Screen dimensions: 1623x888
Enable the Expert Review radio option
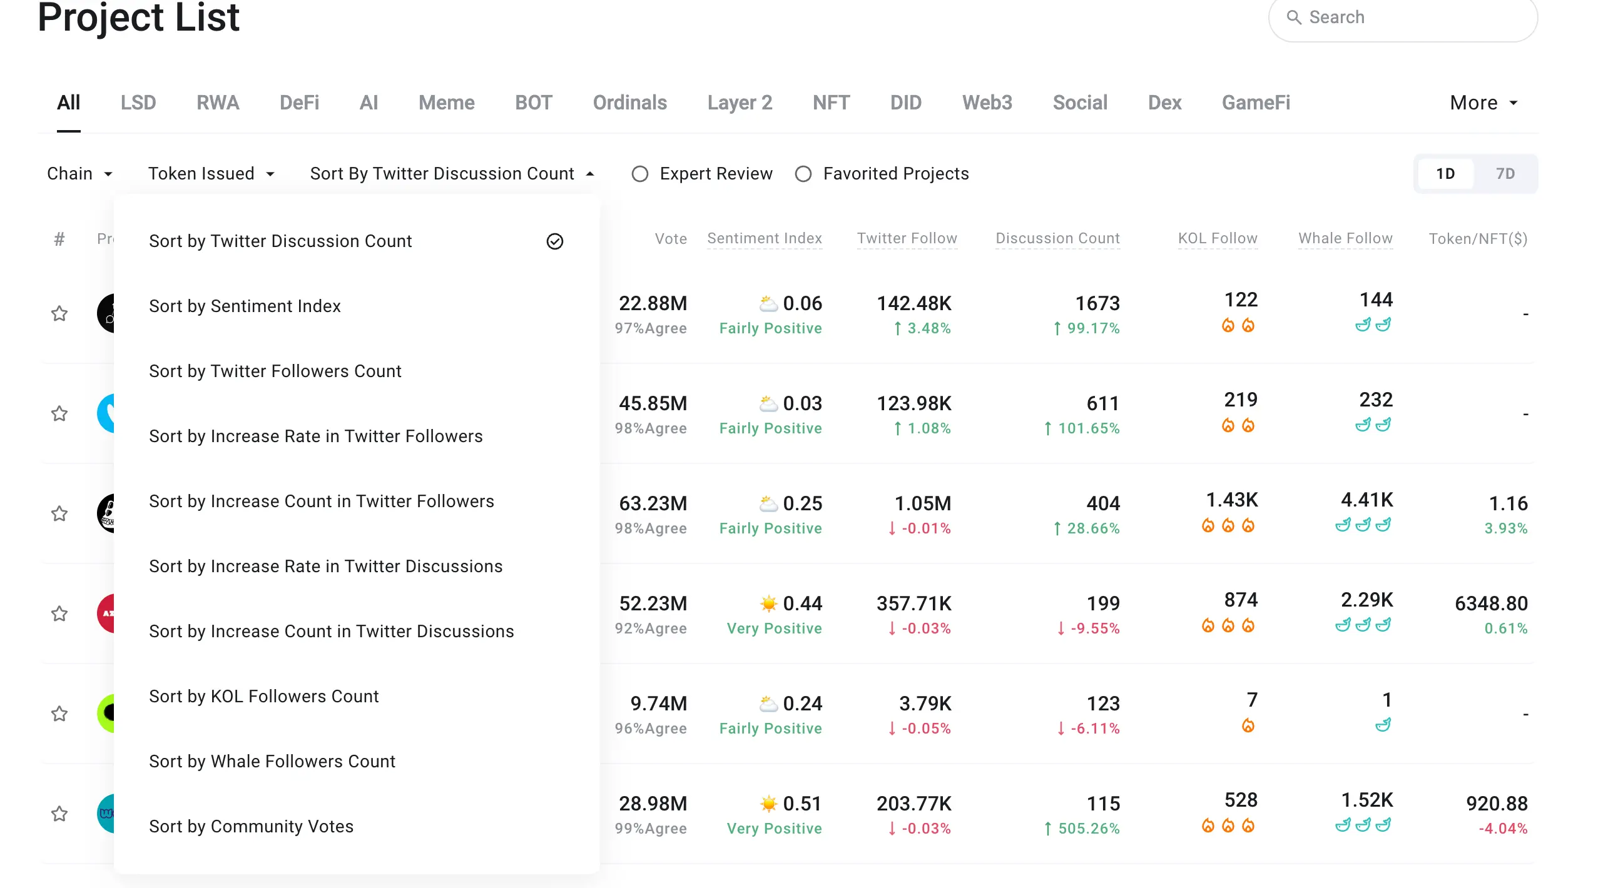(x=639, y=174)
